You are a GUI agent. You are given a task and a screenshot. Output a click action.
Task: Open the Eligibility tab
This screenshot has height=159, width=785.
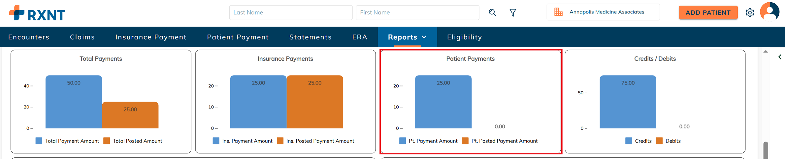pyautogui.click(x=464, y=37)
